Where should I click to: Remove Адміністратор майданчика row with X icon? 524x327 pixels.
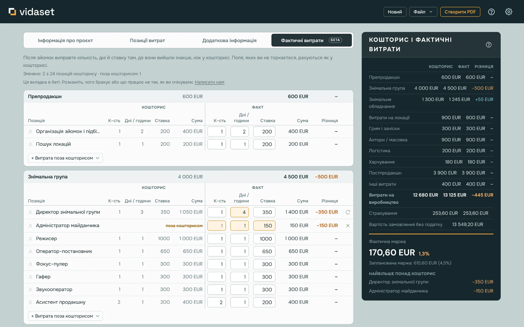[x=348, y=225]
